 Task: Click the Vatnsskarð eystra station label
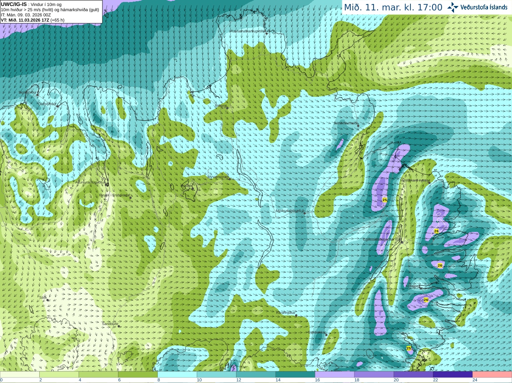[415, 180]
